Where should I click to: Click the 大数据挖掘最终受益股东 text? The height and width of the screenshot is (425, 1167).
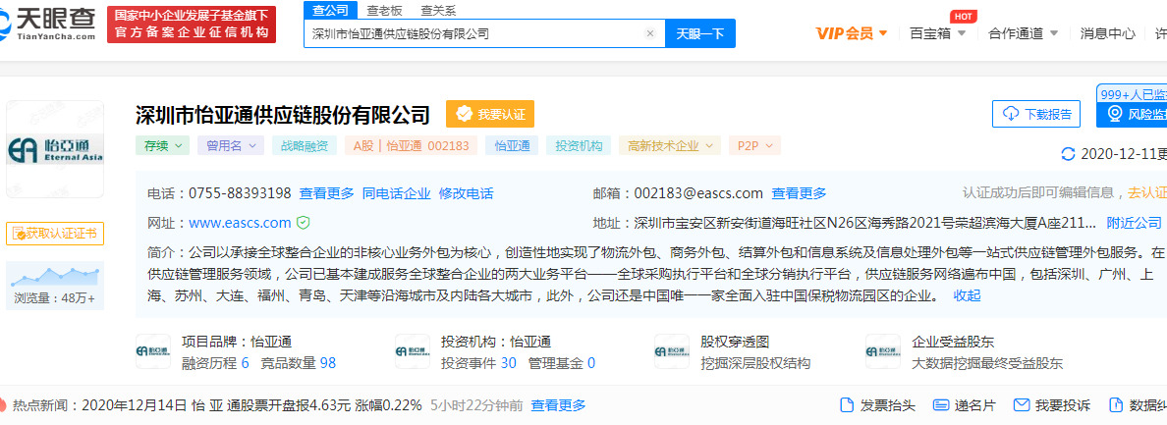click(x=987, y=363)
